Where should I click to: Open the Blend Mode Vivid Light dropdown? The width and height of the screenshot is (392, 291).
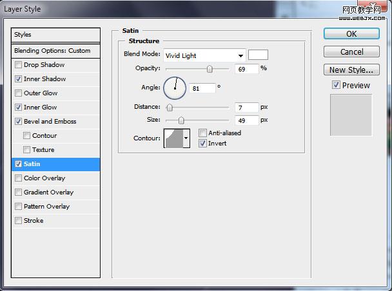click(x=204, y=55)
